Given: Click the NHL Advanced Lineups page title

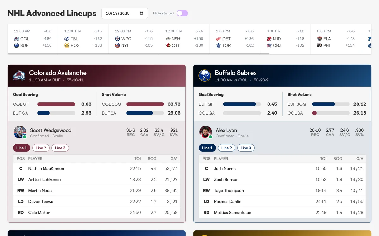Looking at the screenshot, I should coord(52,13).
